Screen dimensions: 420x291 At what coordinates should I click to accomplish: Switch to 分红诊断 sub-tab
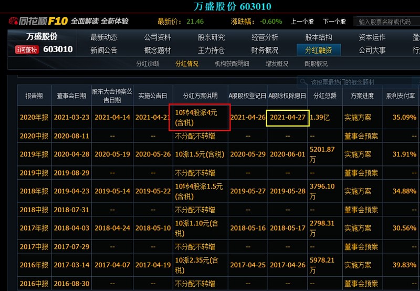pos(148,64)
